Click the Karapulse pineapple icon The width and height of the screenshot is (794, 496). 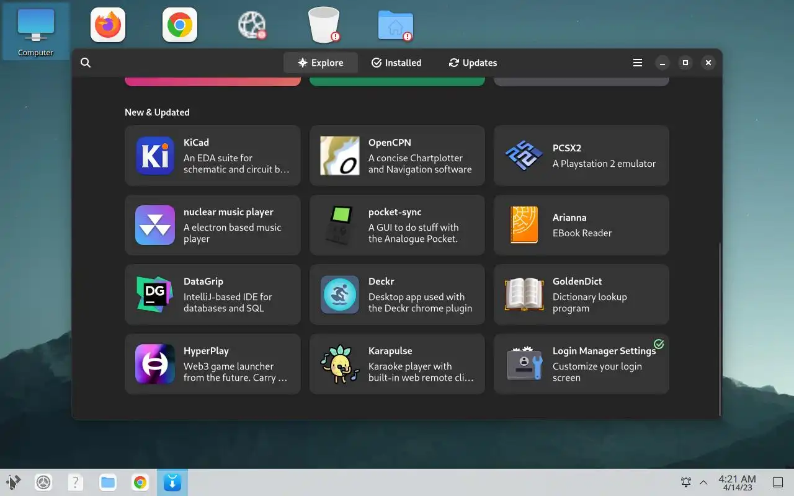click(x=339, y=364)
